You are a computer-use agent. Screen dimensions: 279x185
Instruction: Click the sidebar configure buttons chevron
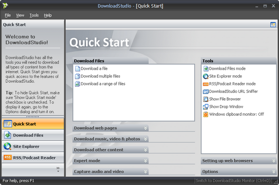point(58,170)
